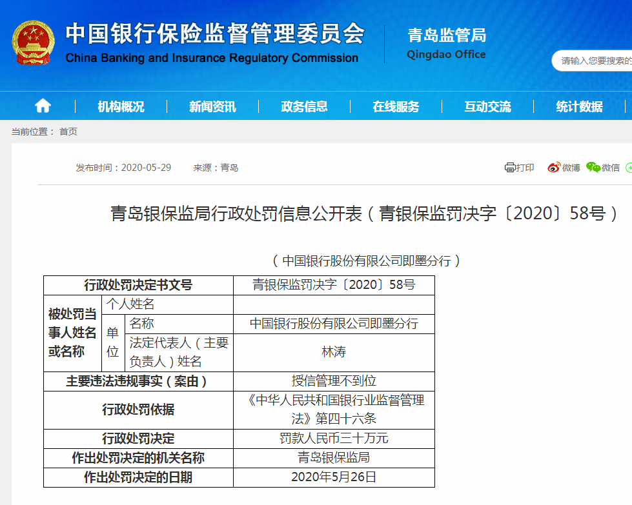The width and height of the screenshot is (632, 505).
Task: Click the 当前位置 breadcrumb label
Action: pyautogui.click(x=33, y=132)
